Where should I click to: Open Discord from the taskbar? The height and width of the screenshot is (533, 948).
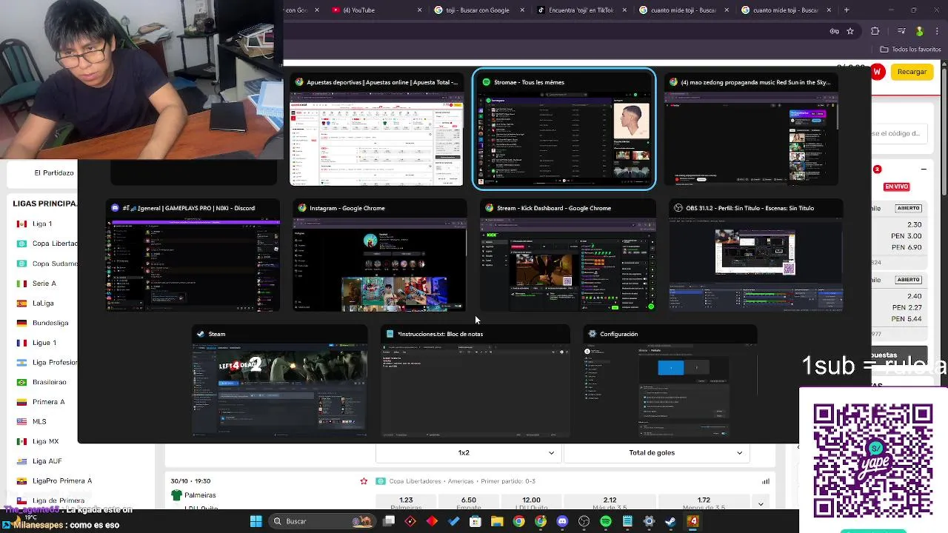coord(562,521)
